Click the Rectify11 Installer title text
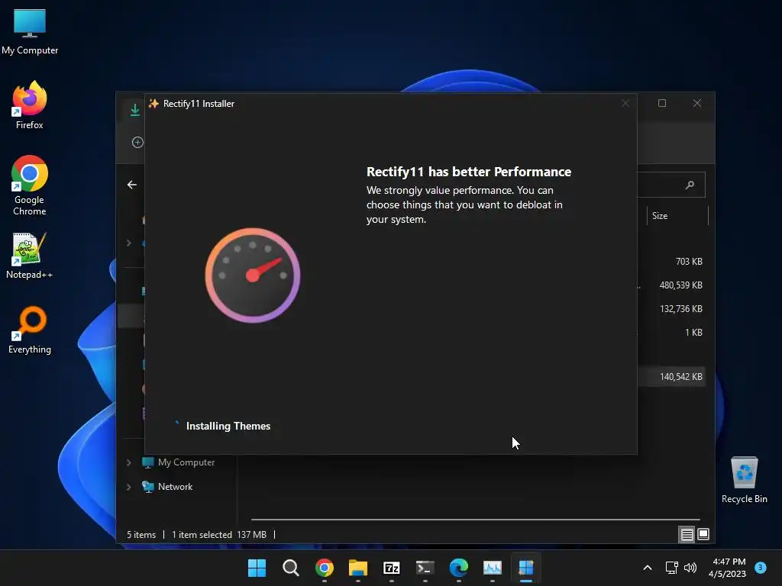The image size is (782, 586). pos(199,104)
